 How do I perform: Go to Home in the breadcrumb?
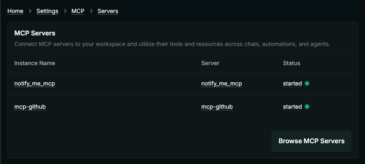[x=15, y=11]
